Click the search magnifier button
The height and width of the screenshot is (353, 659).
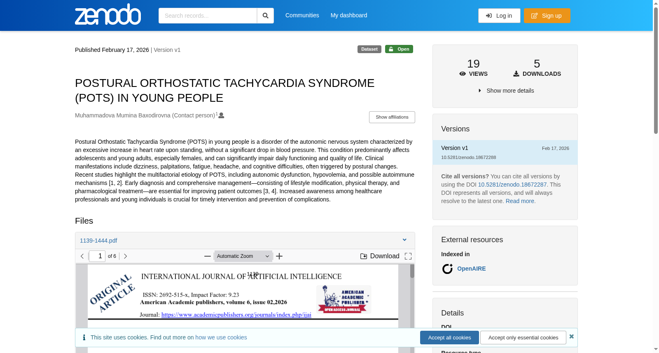(265, 16)
